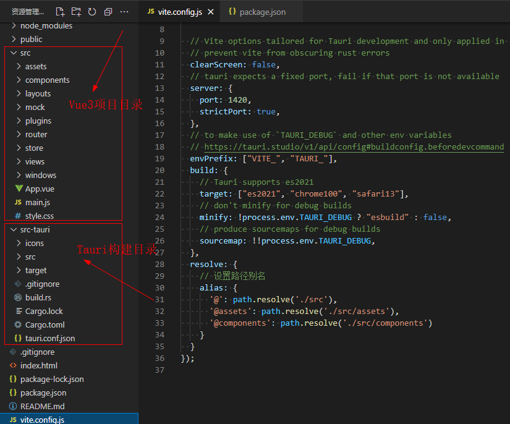Viewport: 510px width, 424px height.
Task: Switch to the package.json editor tab
Action: coord(262,12)
